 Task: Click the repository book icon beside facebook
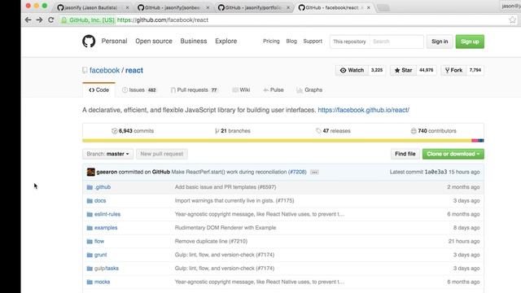[x=85, y=71]
